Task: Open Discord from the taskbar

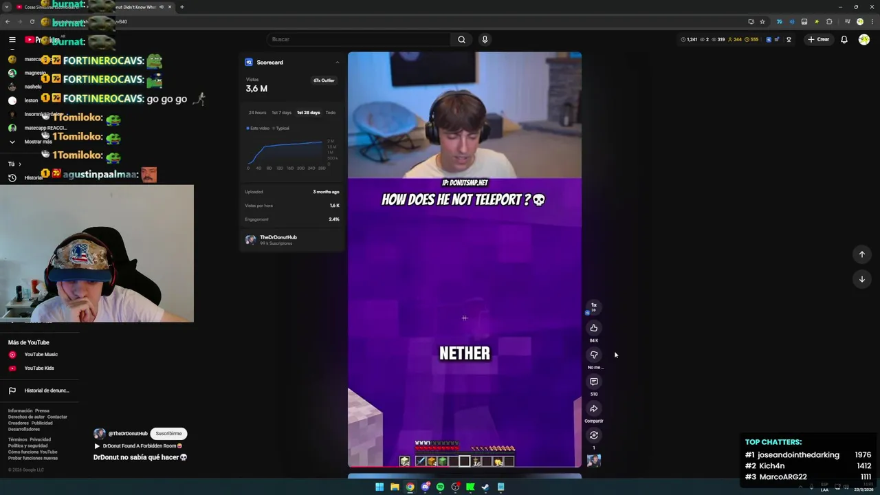Action: coord(425,487)
